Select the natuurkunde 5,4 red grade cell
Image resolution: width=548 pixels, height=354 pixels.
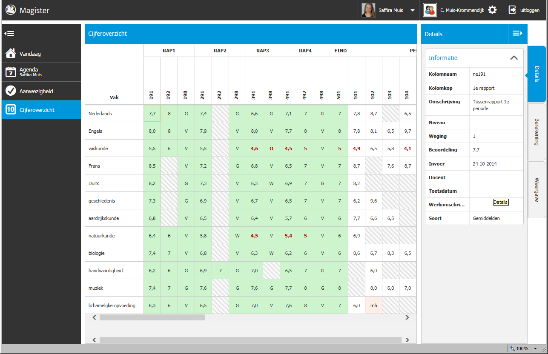pyautogui.click(x=288, y=236)
